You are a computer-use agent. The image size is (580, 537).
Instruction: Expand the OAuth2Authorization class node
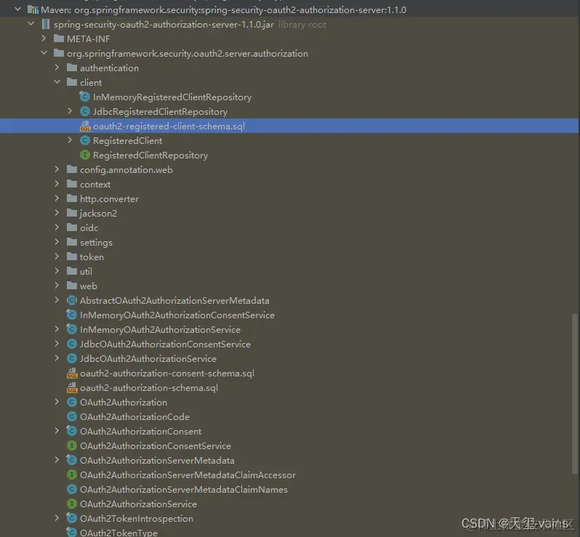click(57, 402)
